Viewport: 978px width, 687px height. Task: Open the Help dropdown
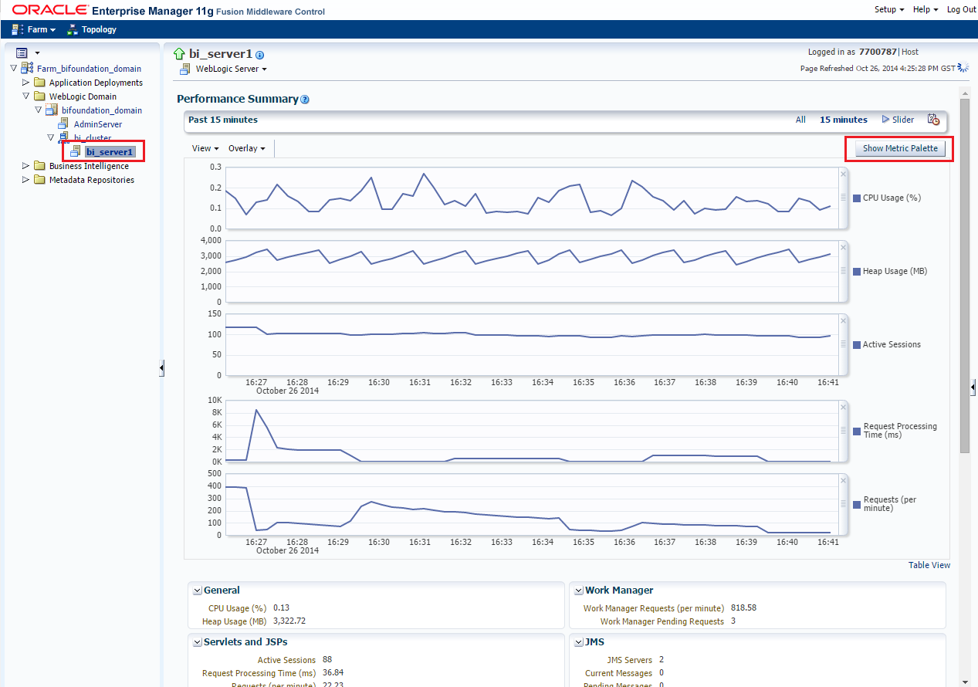[926, 9]
